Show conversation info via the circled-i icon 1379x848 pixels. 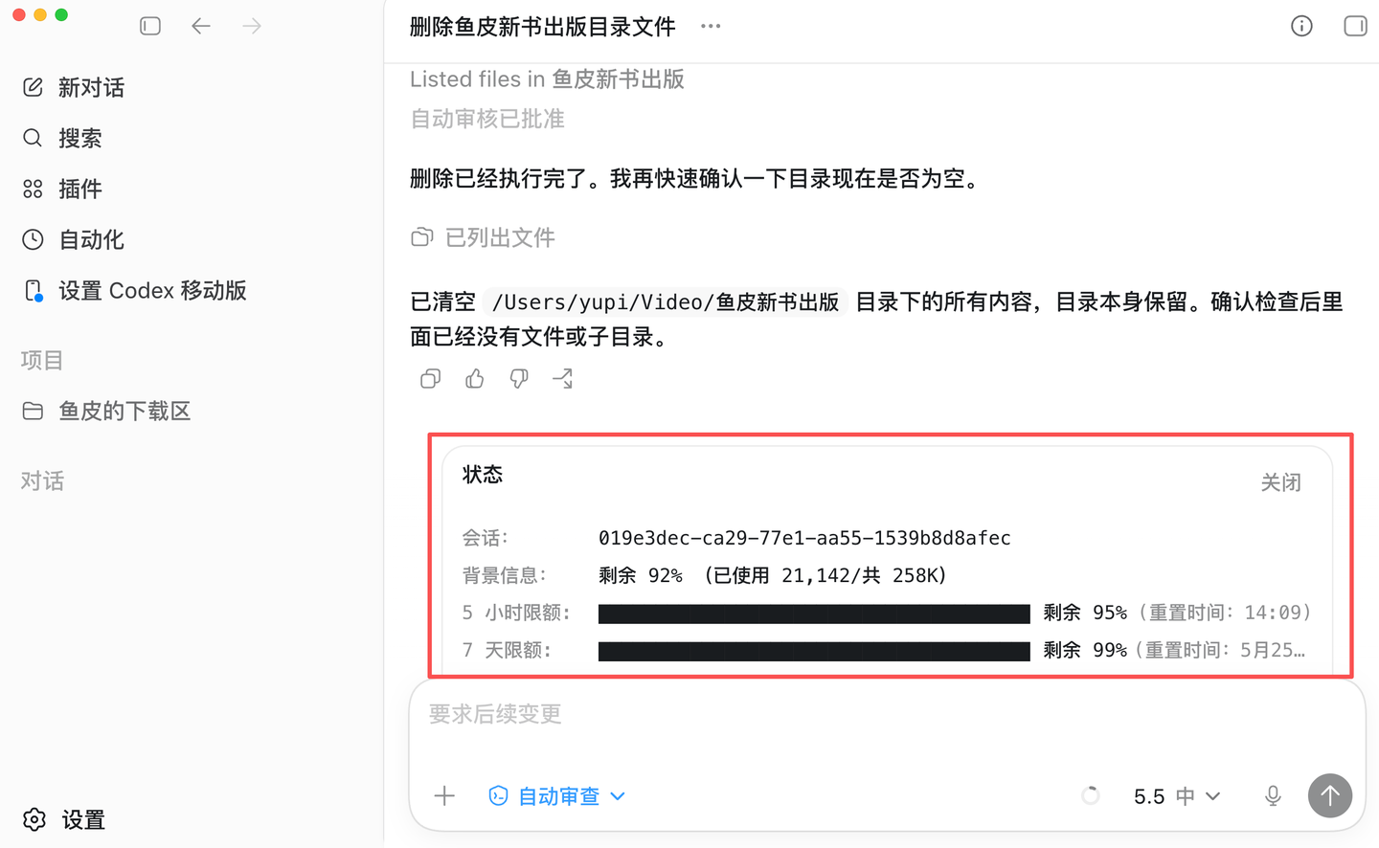[1301, 26]
